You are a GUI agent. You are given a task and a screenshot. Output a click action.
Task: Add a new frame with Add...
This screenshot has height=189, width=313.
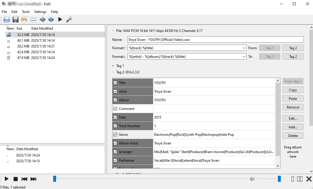[x=293, y=127]
